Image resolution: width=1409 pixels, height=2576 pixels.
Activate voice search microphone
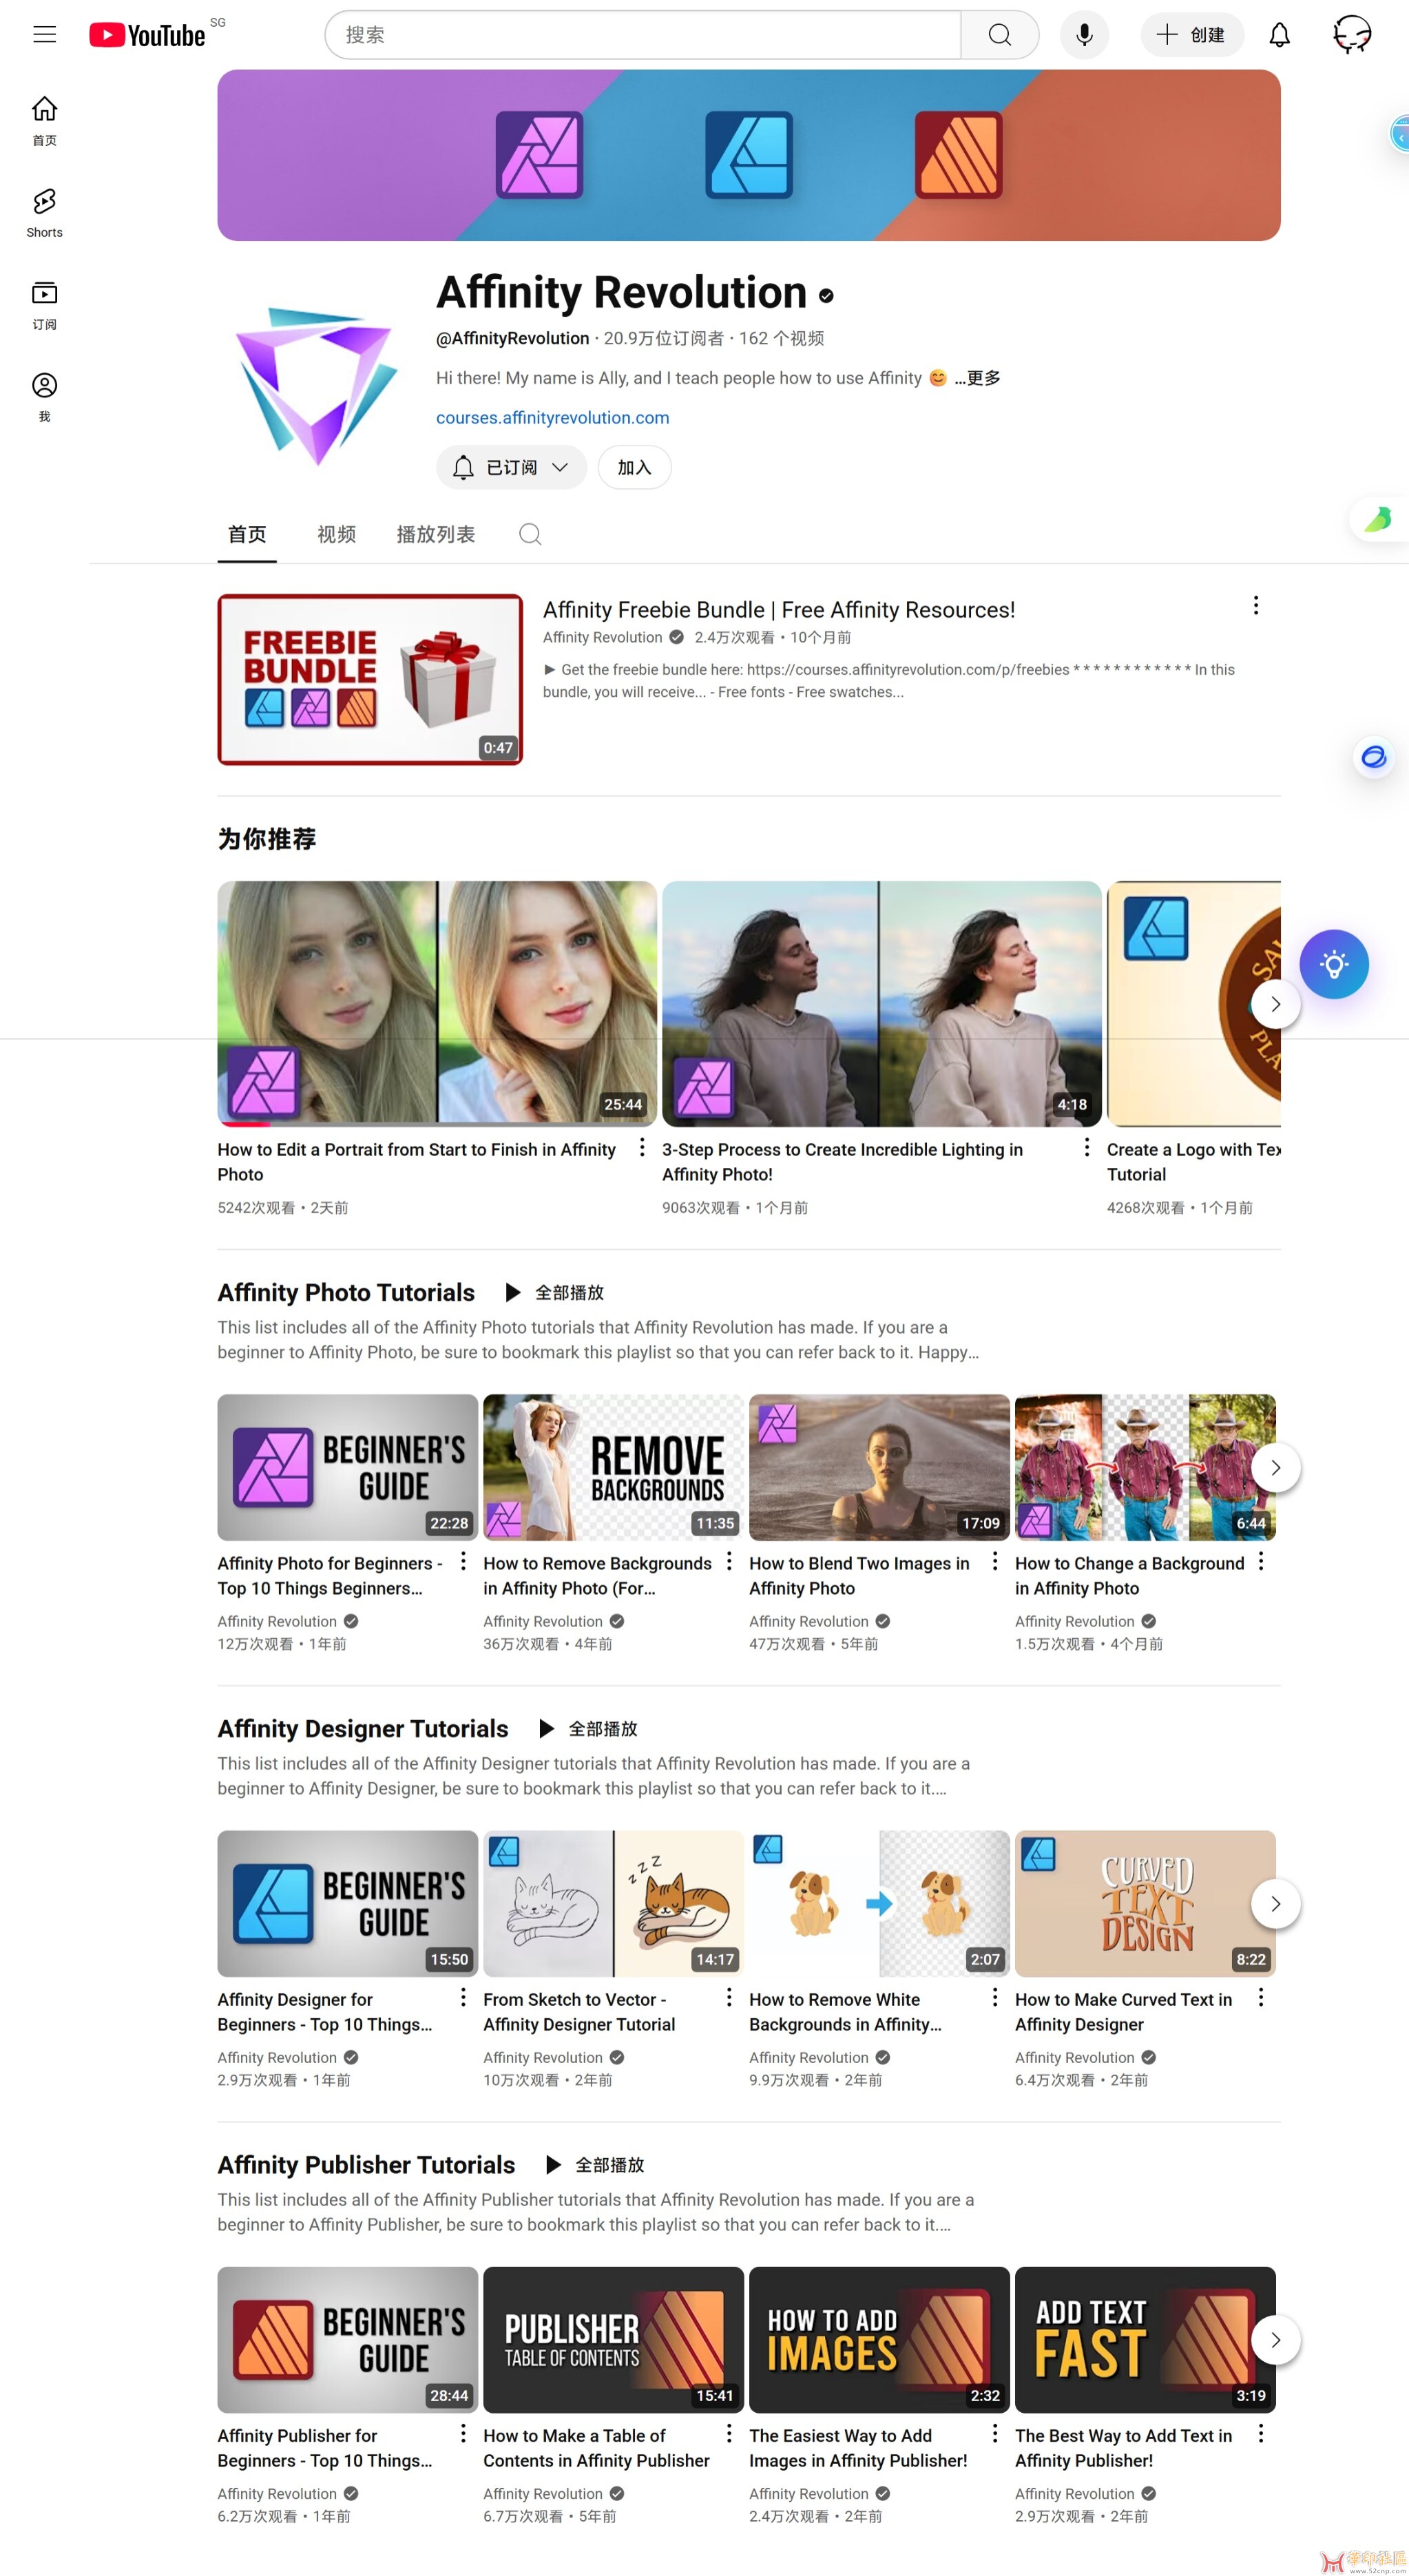(1084, 35)
